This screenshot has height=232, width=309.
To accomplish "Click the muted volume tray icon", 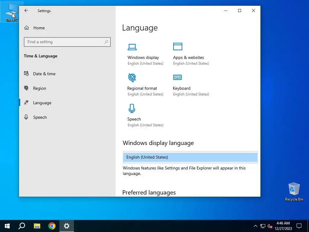I will pyautogui.click(x=270, y=226).
